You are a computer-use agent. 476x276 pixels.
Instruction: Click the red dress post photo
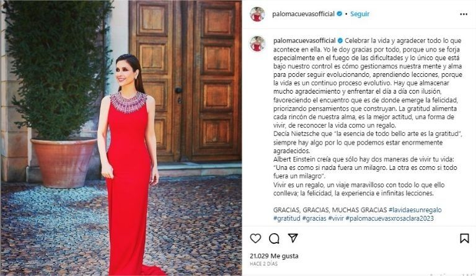[x=121, y=138]
